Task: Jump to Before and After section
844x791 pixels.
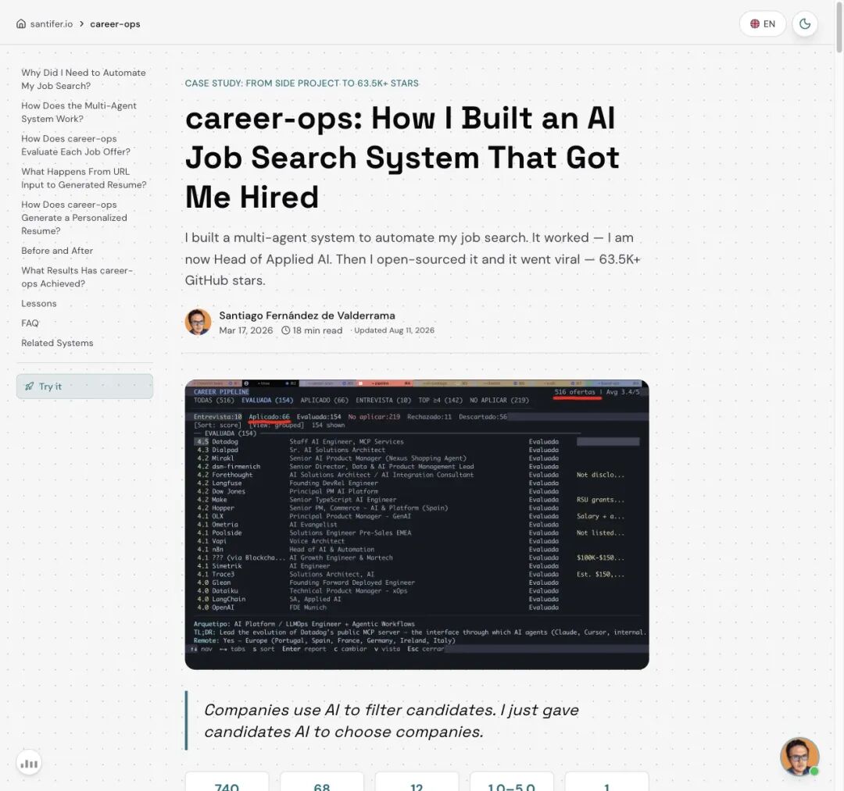Action: (x=57, y=251)
